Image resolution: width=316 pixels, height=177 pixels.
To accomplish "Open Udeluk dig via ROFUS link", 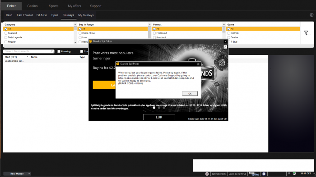I will coord(237,174).
